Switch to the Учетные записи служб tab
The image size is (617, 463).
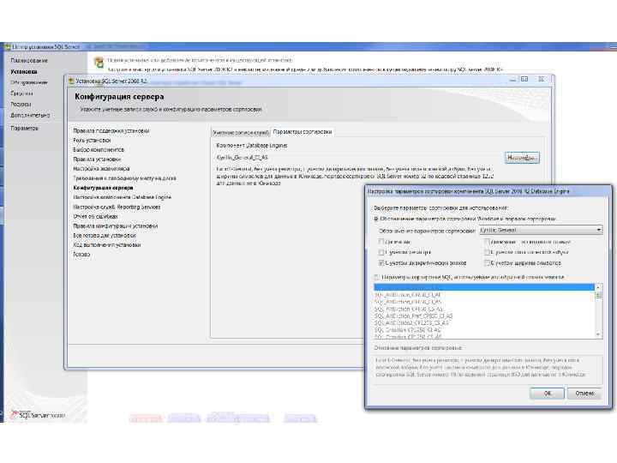tap(241, 133)
